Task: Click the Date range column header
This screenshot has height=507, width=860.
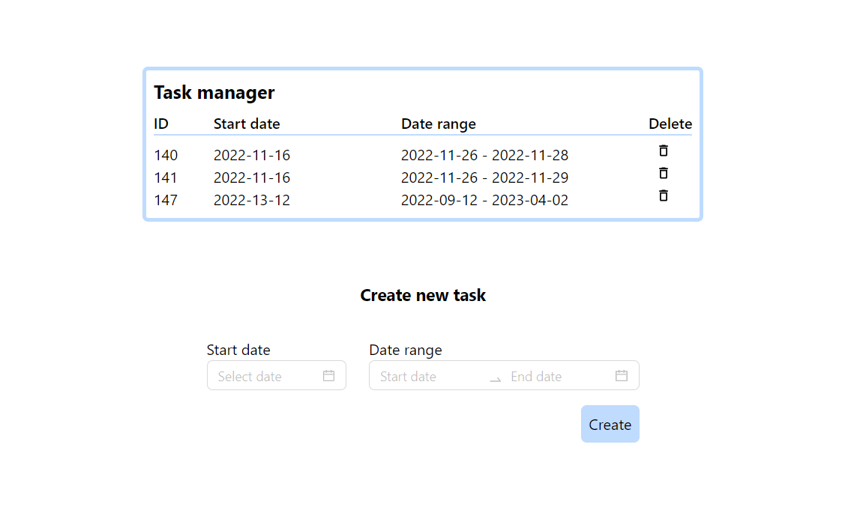Action: tap(439, 124)
